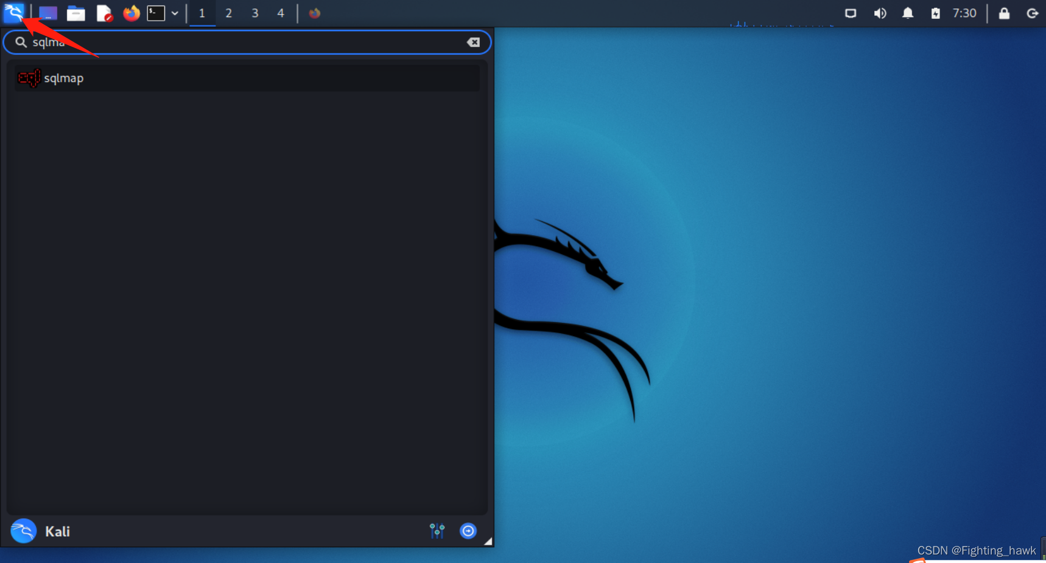Viewport: 1046px width, 563px height.
Task: Open the notifications bell icon
Action: pyautogui.click(x=908, y=13)
